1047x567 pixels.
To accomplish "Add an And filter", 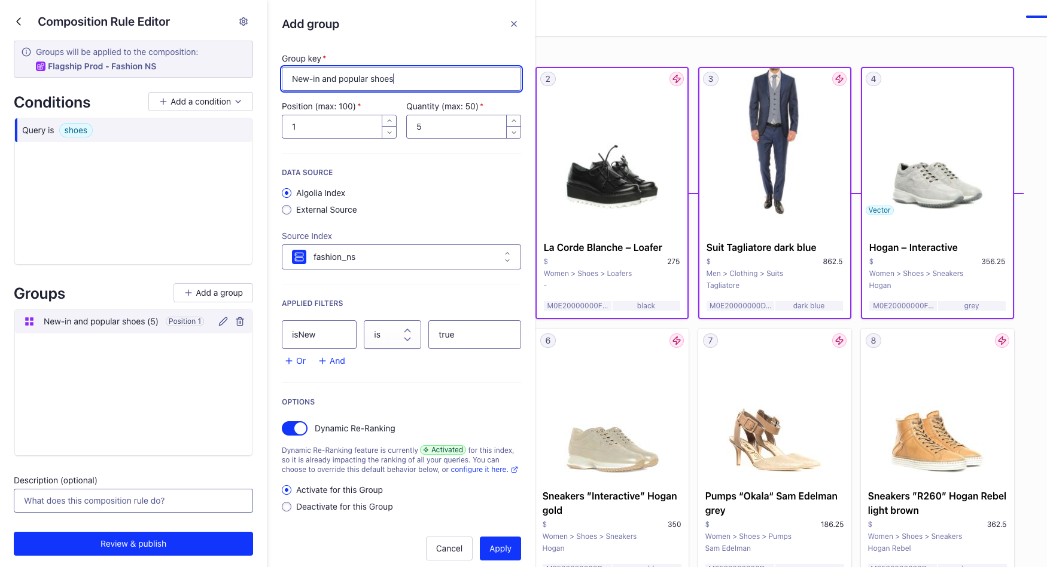I will pyautogui.click(x=332, y=361).
